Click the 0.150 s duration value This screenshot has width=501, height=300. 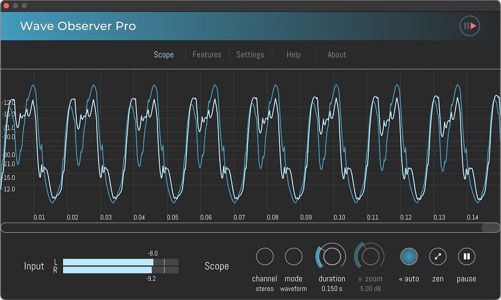coord(332,289)
